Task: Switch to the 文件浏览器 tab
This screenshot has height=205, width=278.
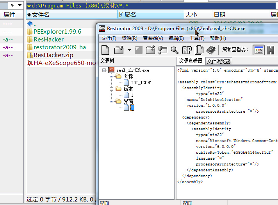Action: tap(219, 61)
